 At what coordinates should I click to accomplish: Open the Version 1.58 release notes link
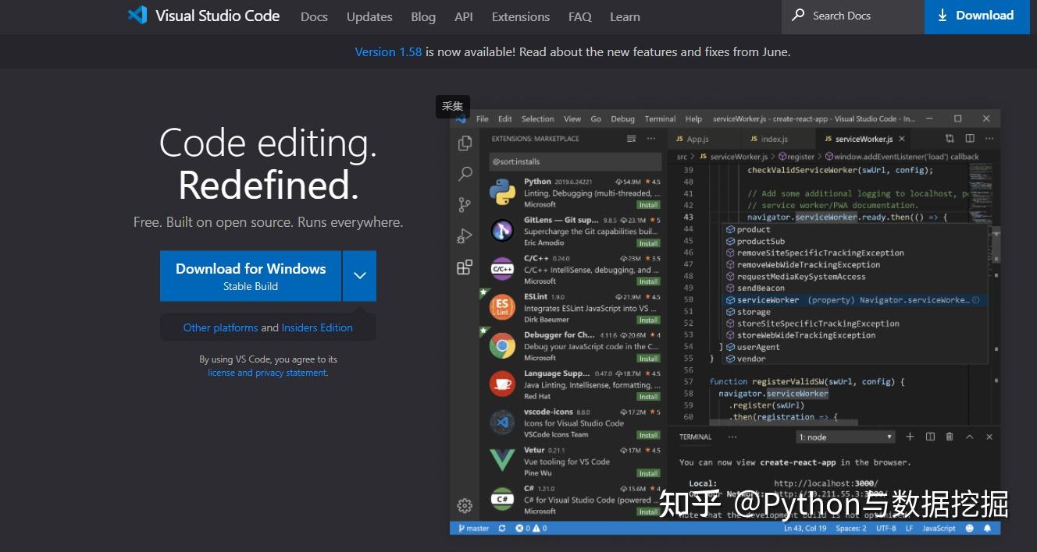(388, 51)
